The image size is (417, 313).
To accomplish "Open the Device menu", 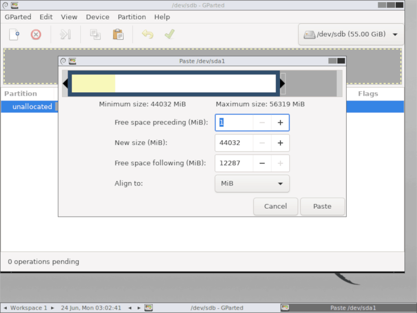I will [97, 17].
